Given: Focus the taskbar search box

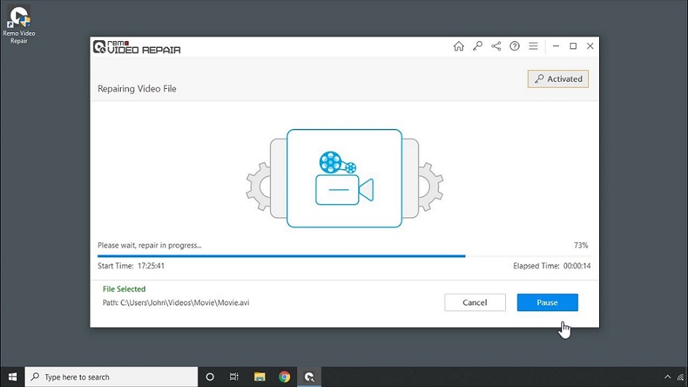Looking at the screenshot, I should [x=111, y=377].
